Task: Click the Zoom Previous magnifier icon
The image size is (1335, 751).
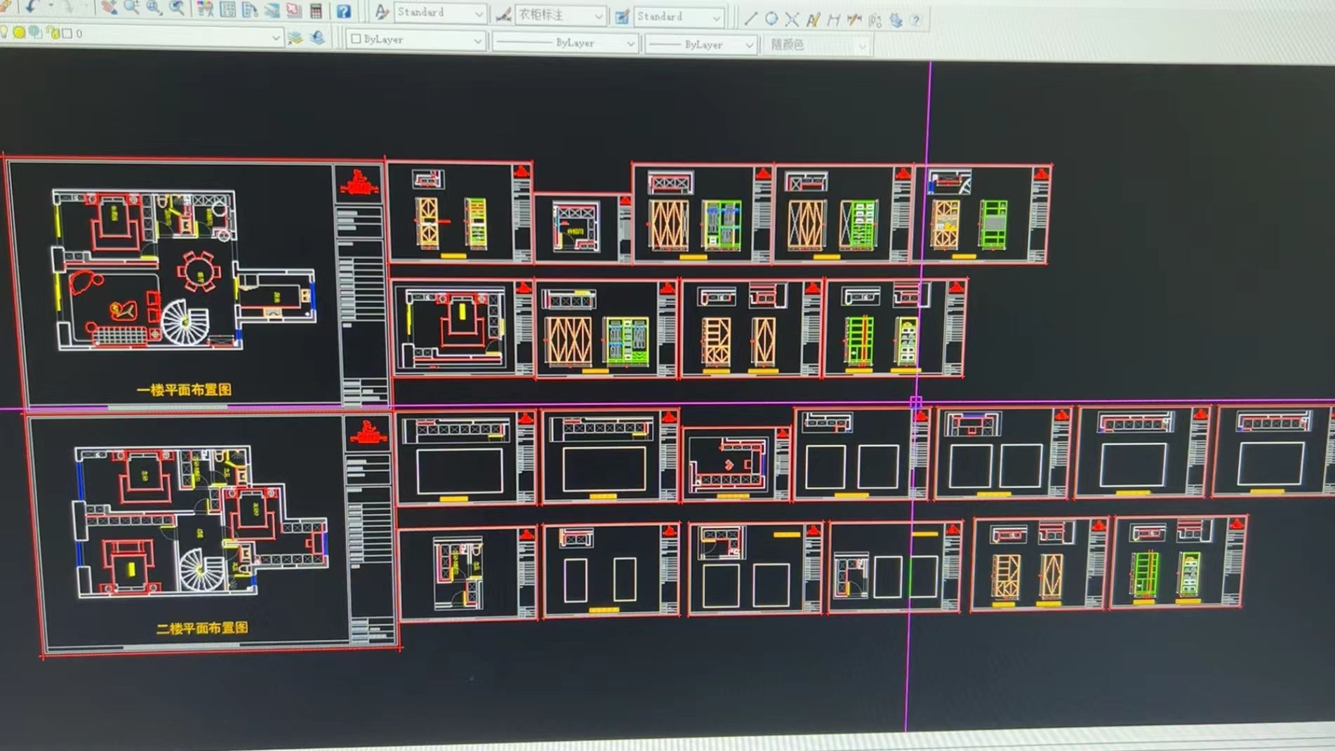Action: click(178, 8)
